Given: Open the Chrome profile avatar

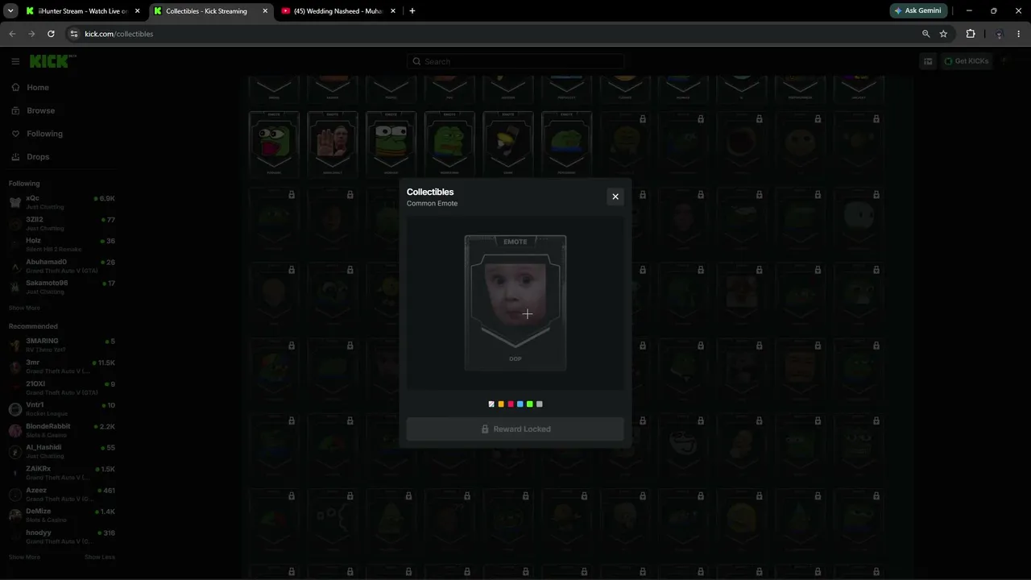Looking at the screenshot, I should pyautogui.click(x=999, y=34).
